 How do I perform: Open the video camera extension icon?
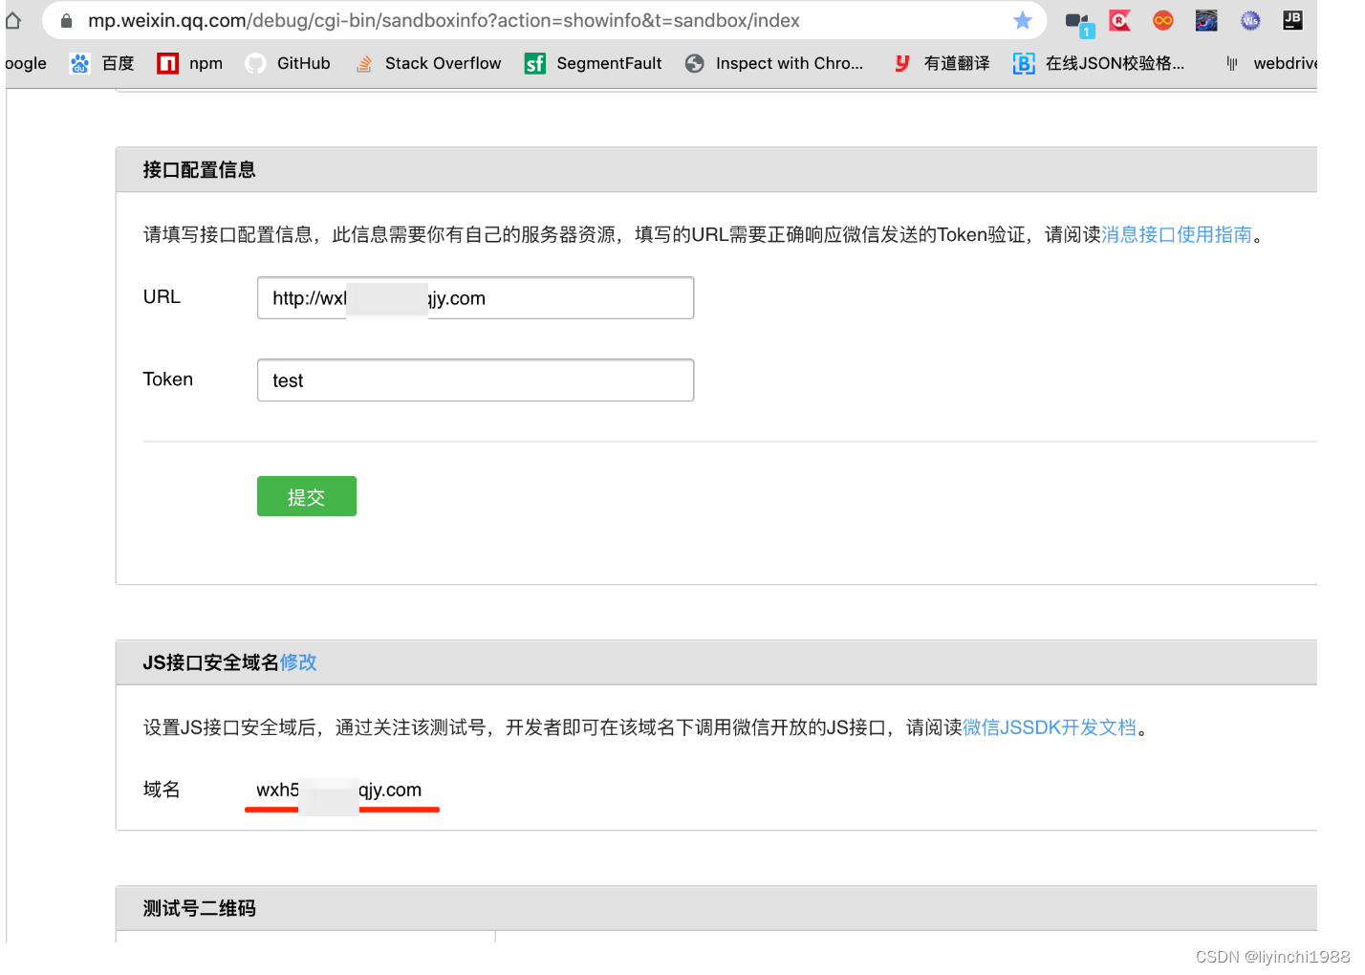pyautogui.click(x=1077, y=22)
